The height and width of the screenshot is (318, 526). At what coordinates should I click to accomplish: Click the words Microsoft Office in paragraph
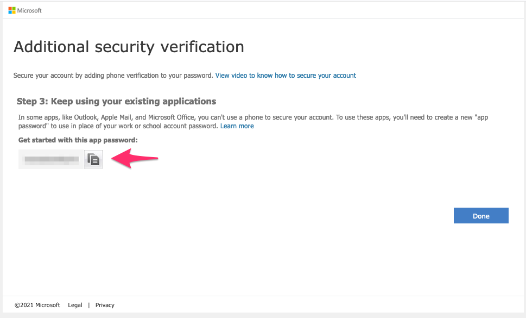pyautogui.click(x=171, y=117)
